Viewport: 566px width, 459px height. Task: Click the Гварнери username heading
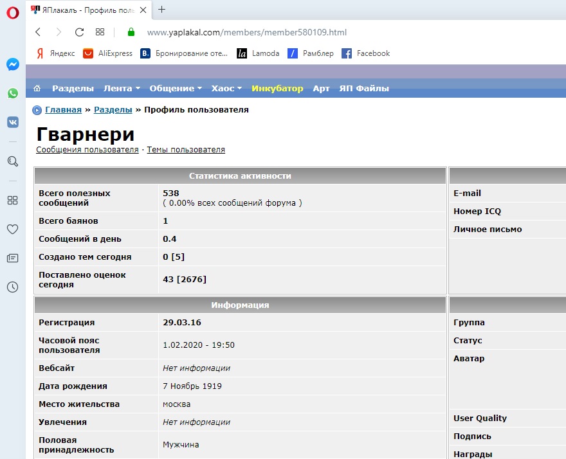pyautogui.click(x=86, y=134)
